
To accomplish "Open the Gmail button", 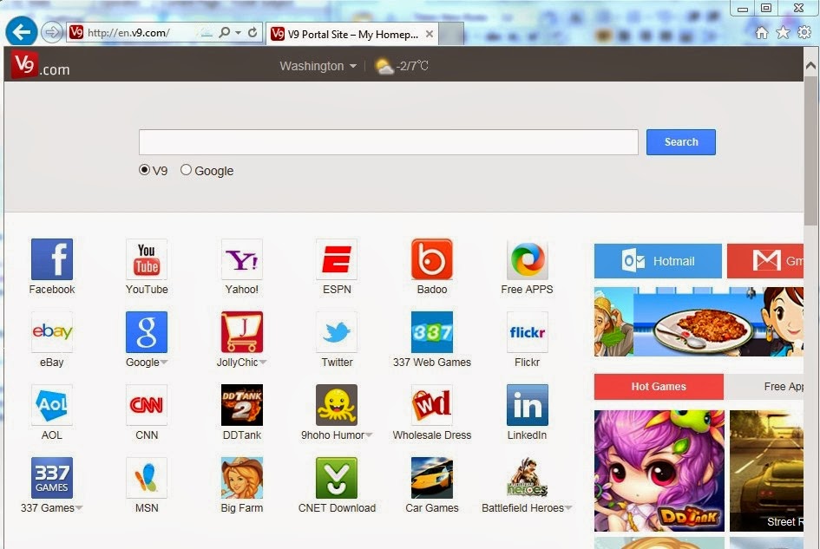I will coord(765,261).
